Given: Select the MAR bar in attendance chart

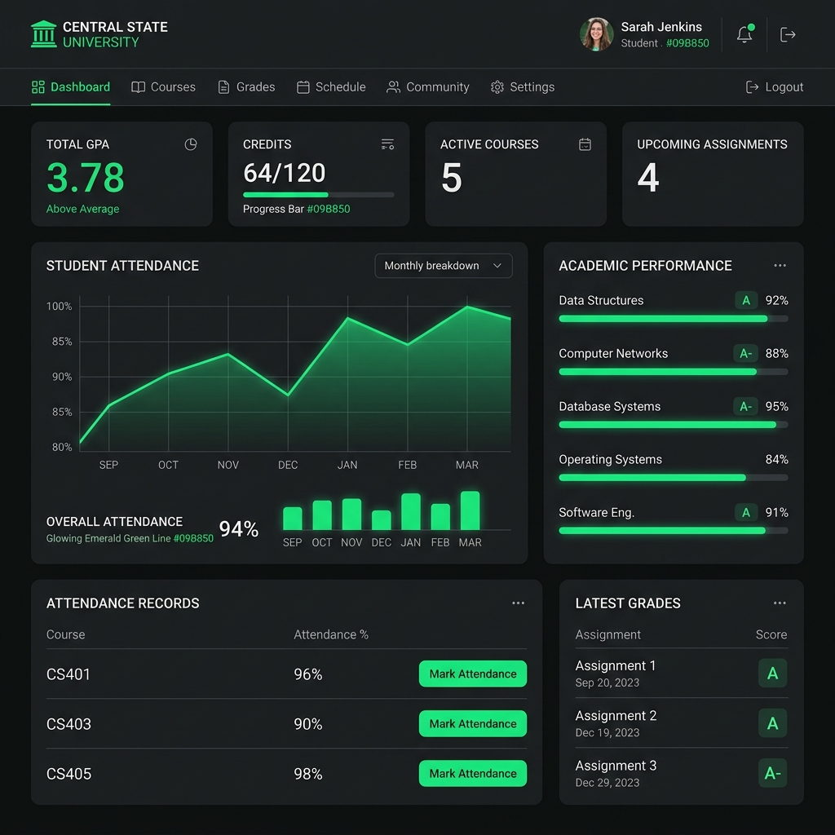Looking at the screenshot, I should 470,510.
